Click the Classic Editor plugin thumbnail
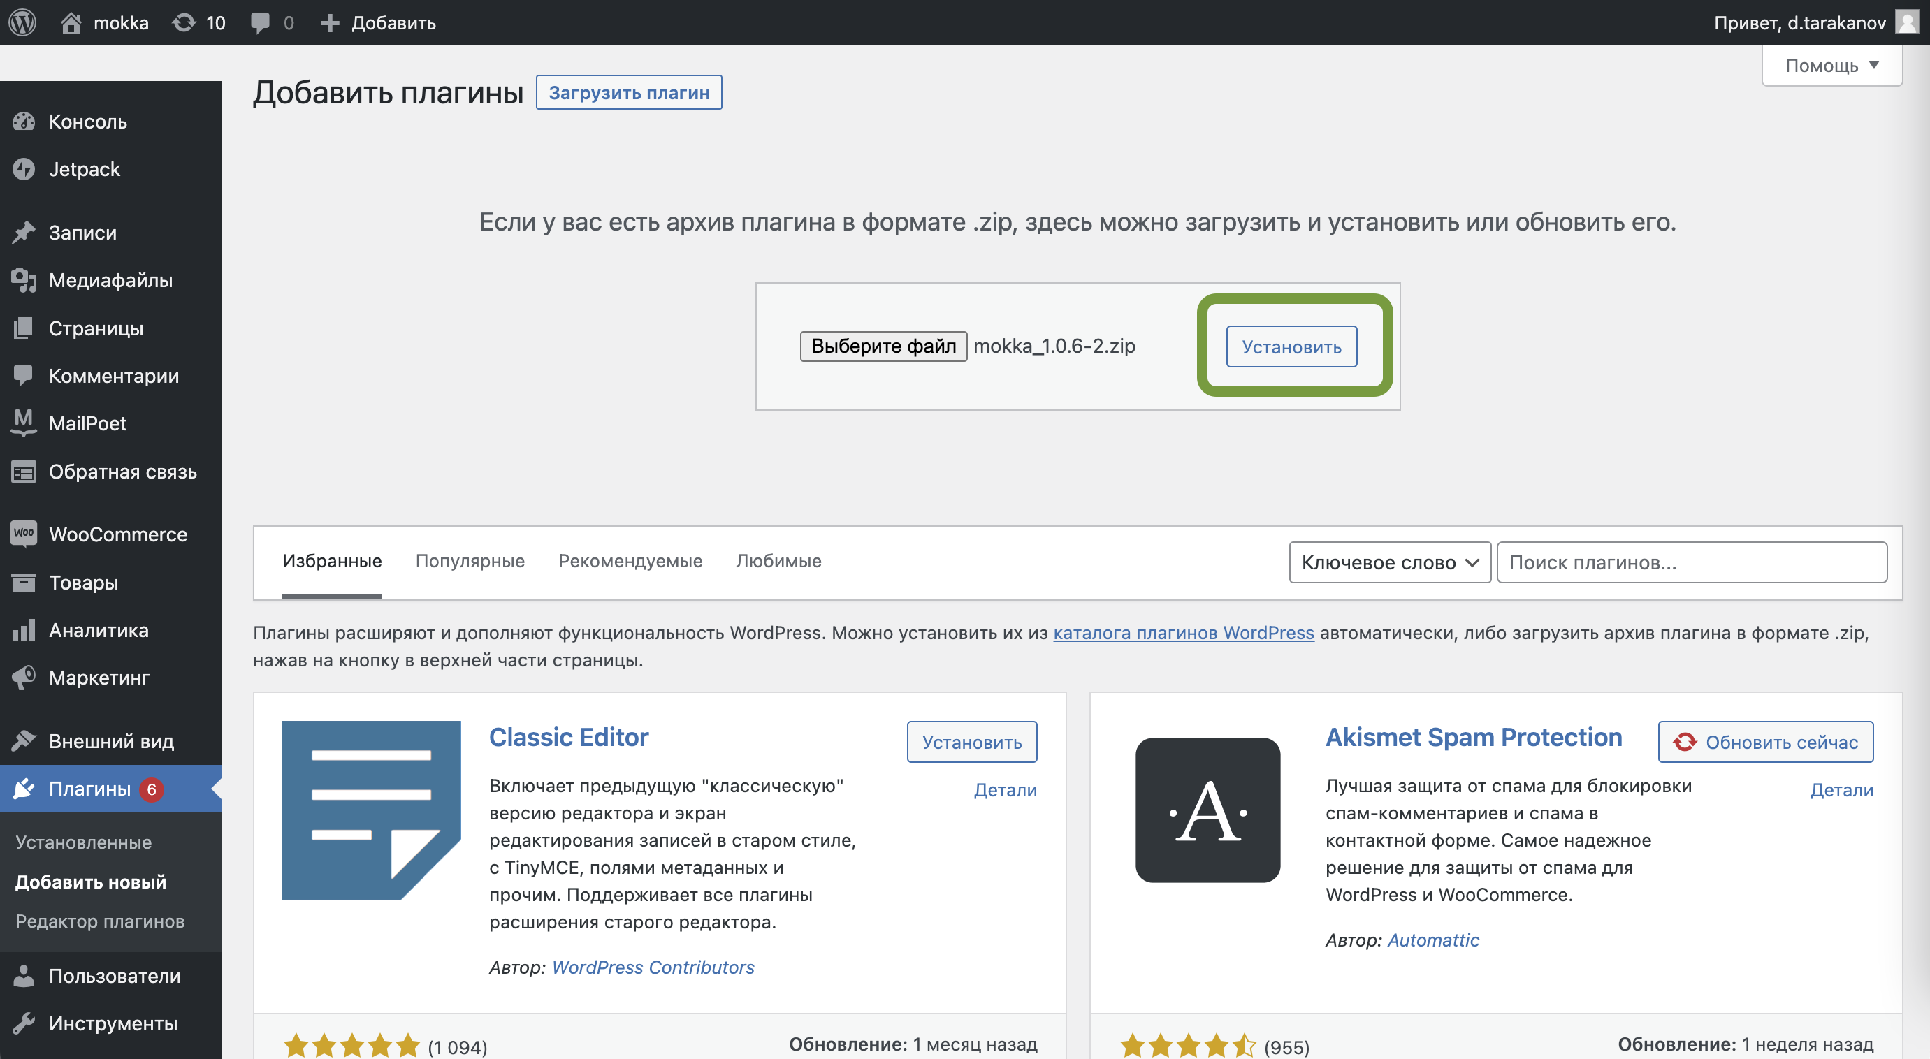Screen dimensions: 1930x1059 click(371, 810)
